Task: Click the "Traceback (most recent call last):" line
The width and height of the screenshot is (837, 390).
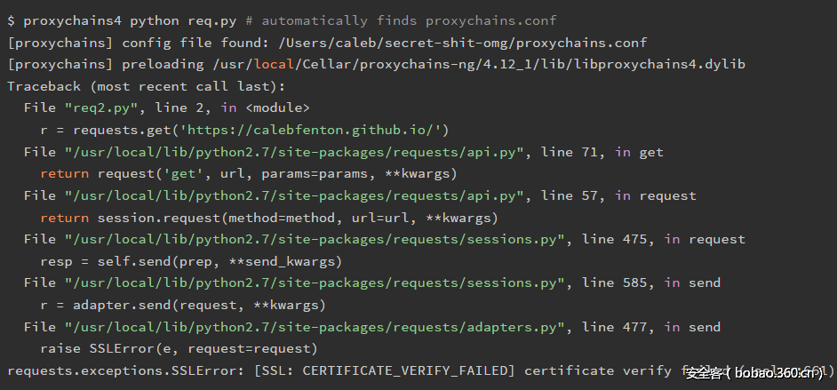Action: (x=146, y=86)
